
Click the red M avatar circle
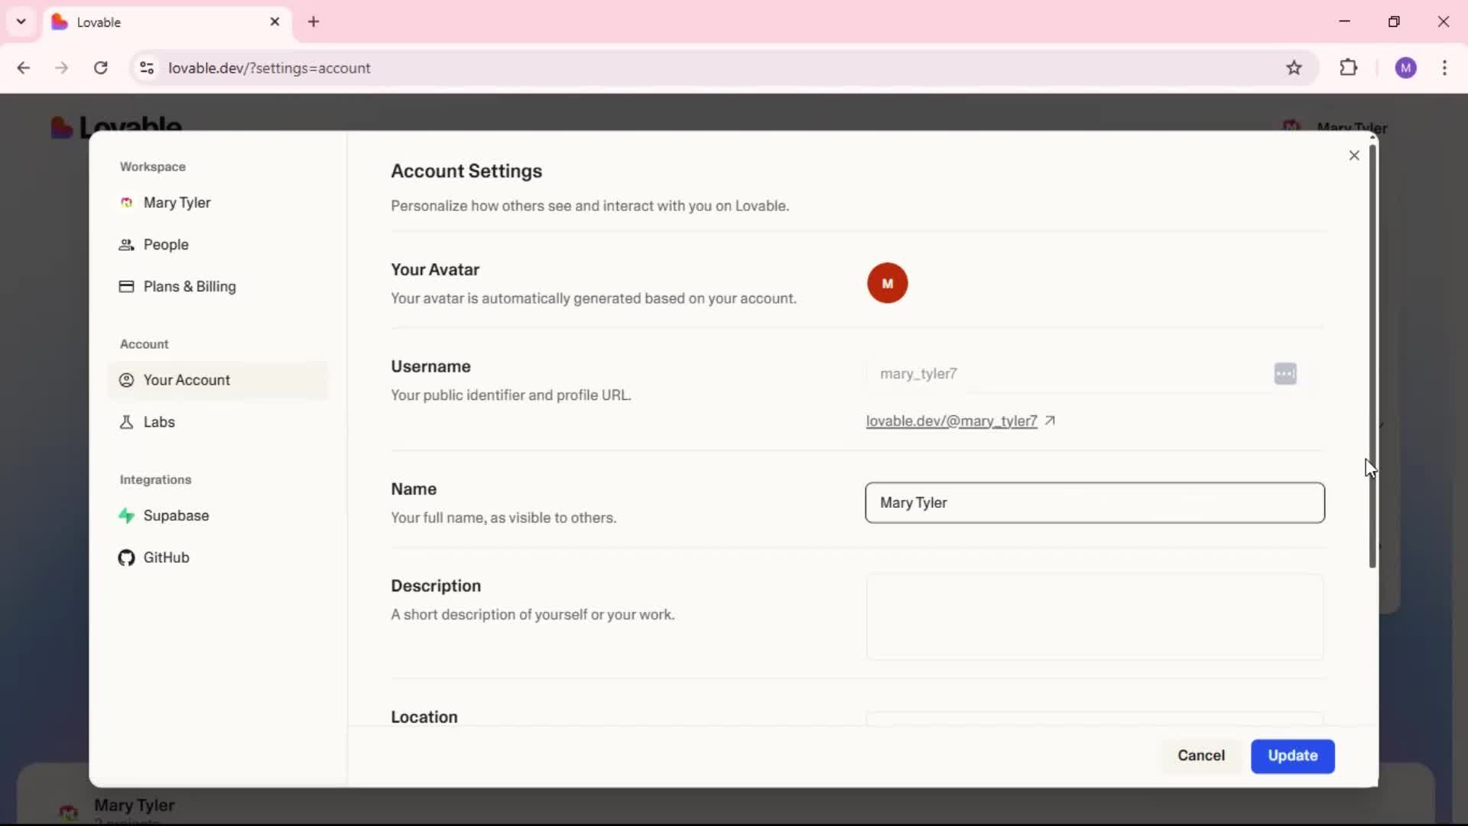point(887,283)
